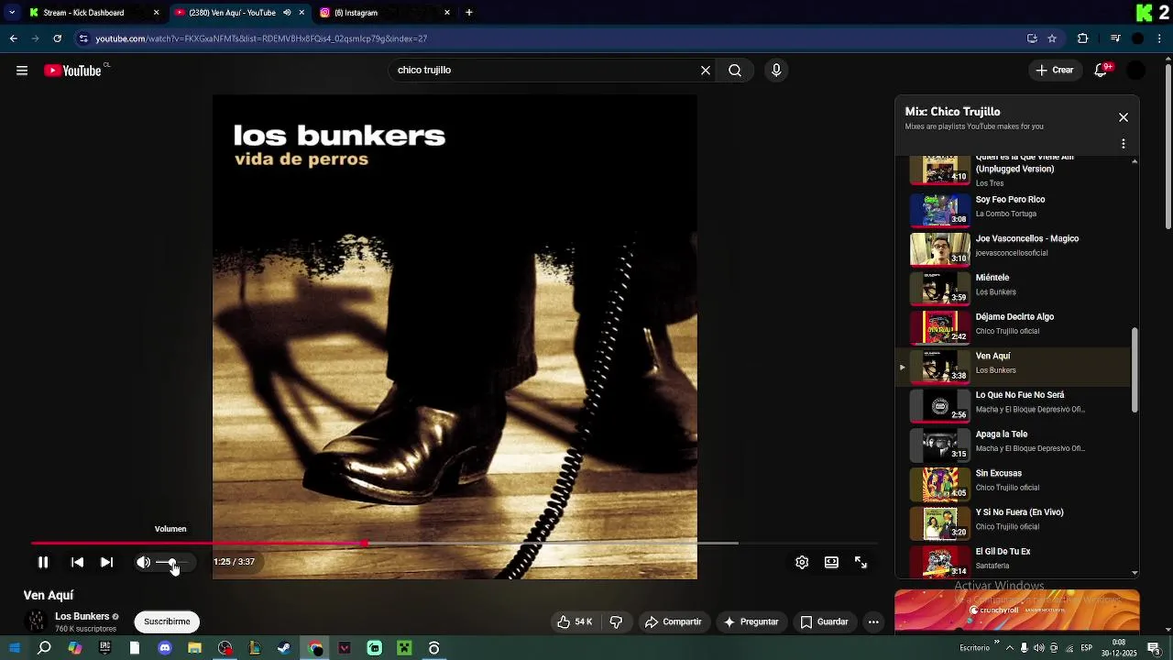Open browser extensions puzzle icon
Screen dimensions: 1173x660
[x=1082, y=38]
